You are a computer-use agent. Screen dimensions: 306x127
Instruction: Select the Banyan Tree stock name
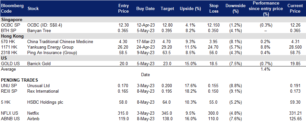point(38,30)
